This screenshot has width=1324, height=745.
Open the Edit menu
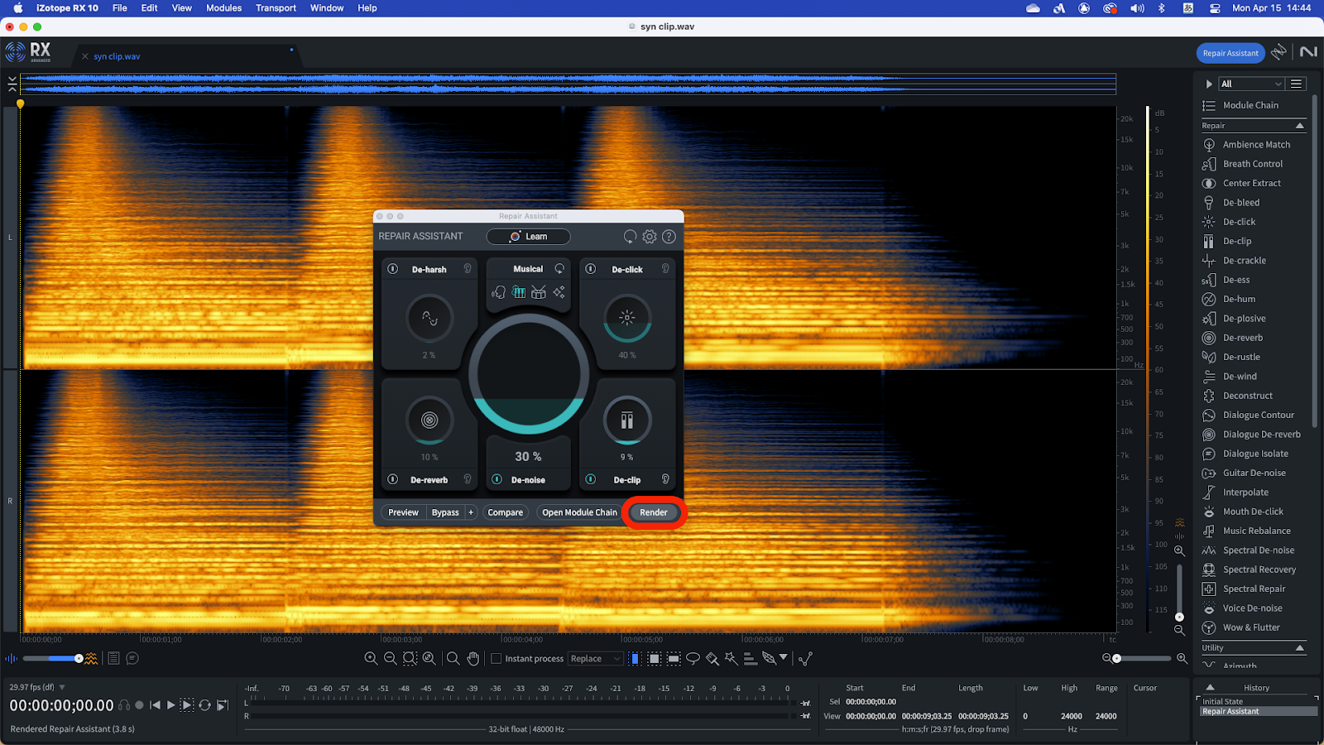click(x=149, y=8)
